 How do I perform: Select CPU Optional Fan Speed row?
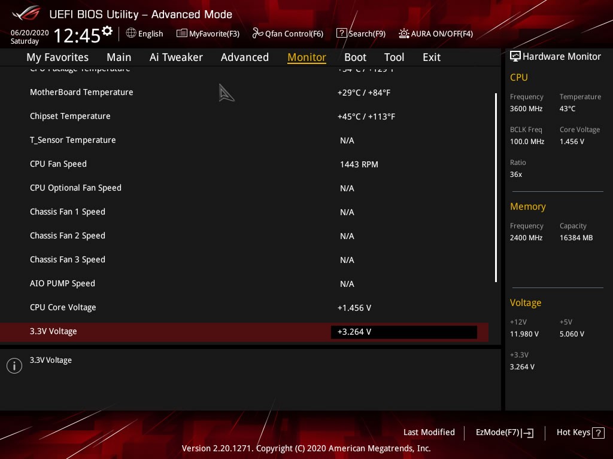(x=244, y=188)
